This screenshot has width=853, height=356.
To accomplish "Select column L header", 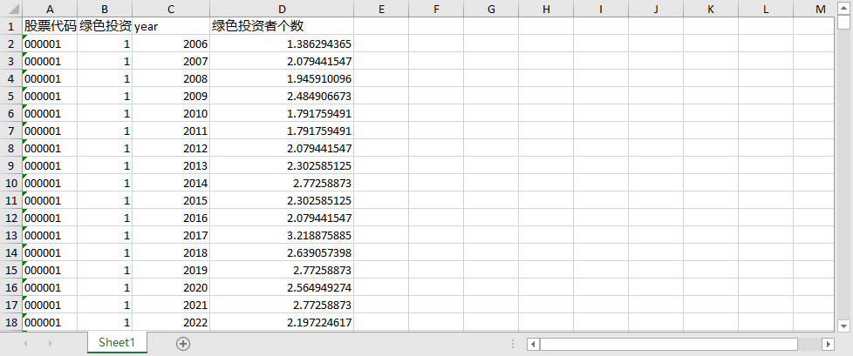I will click(766, 9).
